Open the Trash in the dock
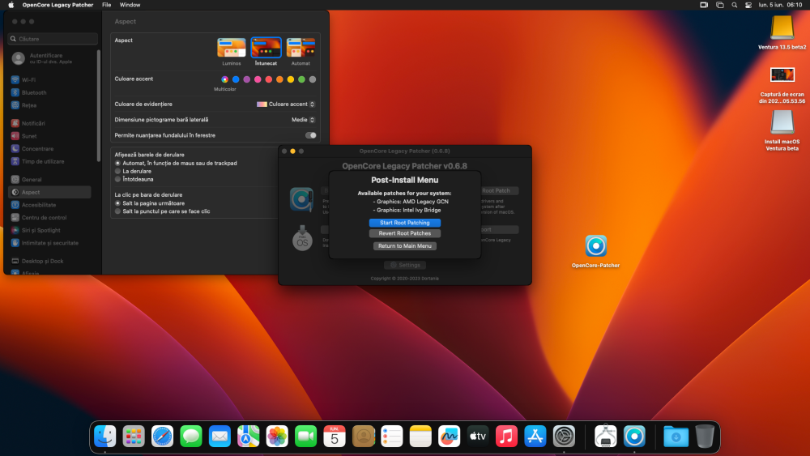The height and width of the screenshot is (456, 810). (x=705, y=437)
